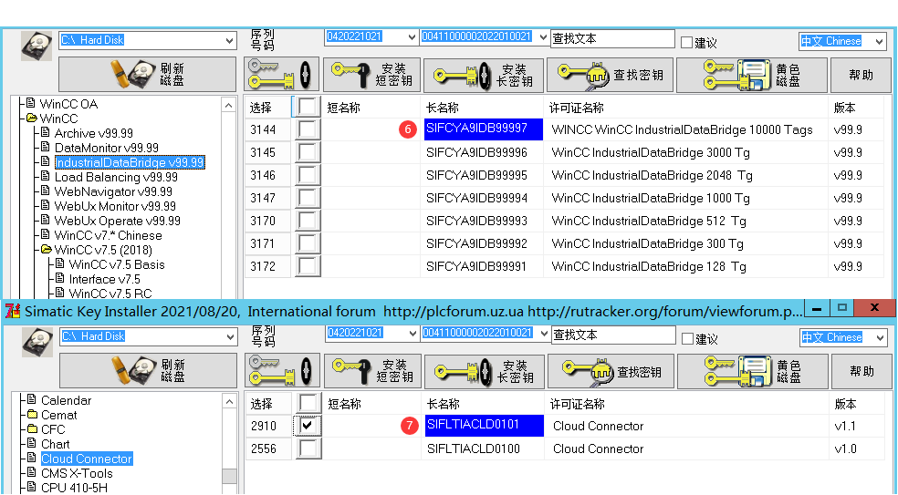Screen dimensions: 898x495
Task: Install long key in upper window
Action: [484, 75]
